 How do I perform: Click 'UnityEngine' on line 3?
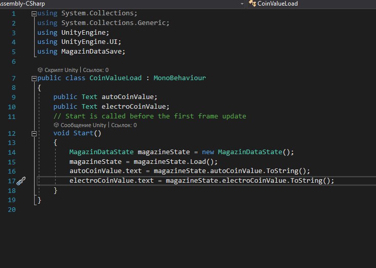click(83, 32)
